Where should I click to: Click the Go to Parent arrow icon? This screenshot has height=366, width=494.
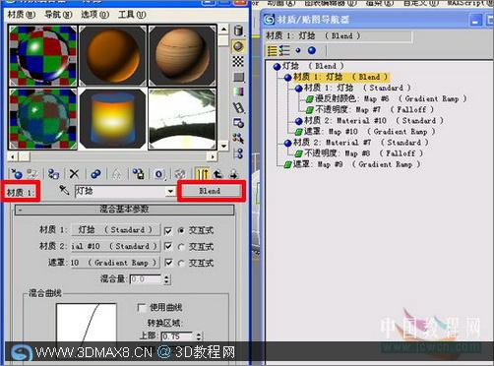point(217,173)
